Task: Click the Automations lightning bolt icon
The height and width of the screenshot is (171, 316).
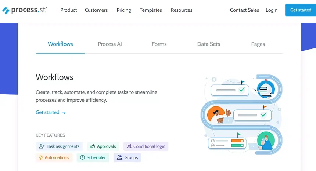Action: click(41, 158)
